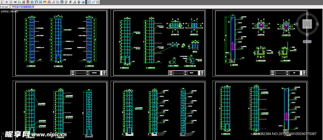Viewport: 323px width, 140px height.
Task: Open the 学校室外玻璃幕墙电梯 drawing tab
Action: (x=23, y=7)
